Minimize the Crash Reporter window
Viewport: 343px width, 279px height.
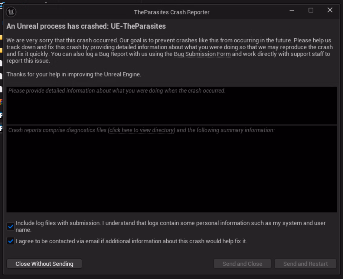pyautogui.click(x=292, y=10)
